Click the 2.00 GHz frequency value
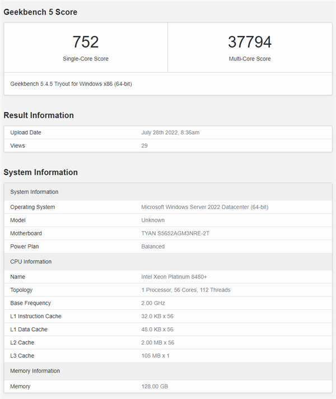336x399 pixels. point(153,303)
